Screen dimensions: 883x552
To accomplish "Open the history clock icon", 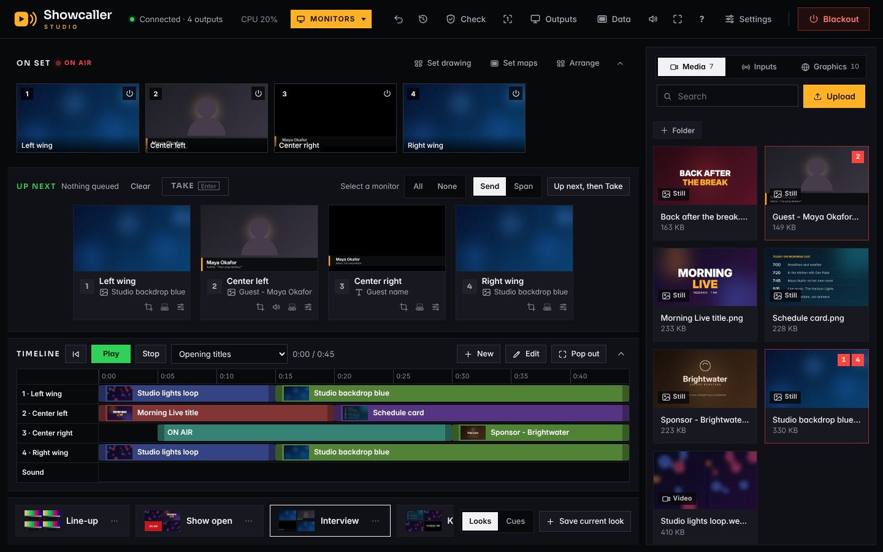I will (x=423, y=19).
